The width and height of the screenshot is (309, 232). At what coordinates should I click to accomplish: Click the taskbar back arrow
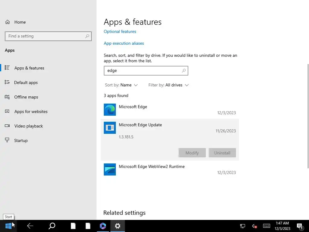click(30, 226)
